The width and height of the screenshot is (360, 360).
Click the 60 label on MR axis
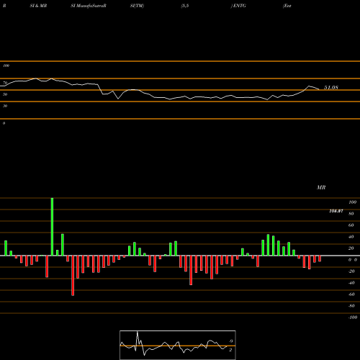point(351,225)
